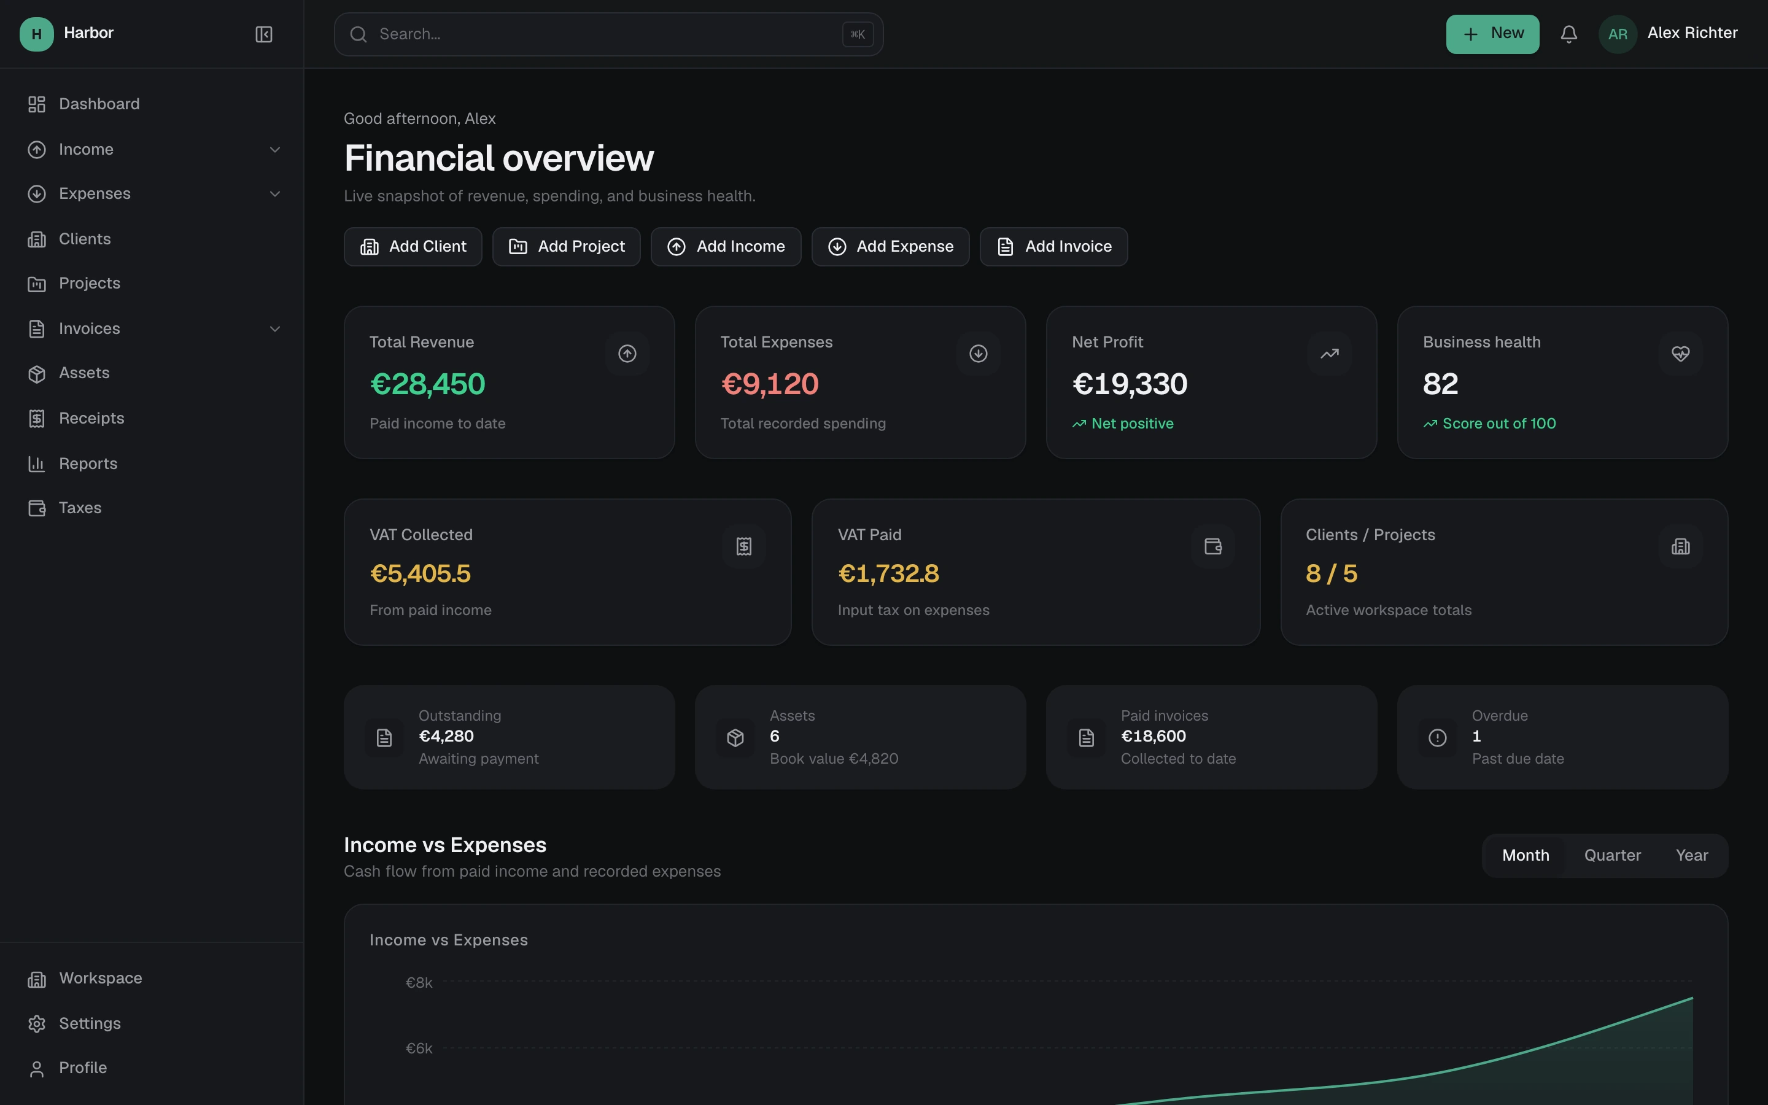Click the New button
Screen dimensions: 1768x1105
(x=1492, y=34)
